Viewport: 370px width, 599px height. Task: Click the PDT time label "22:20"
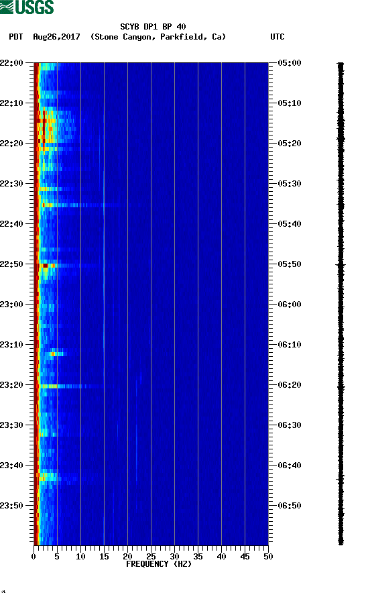tap(11, 144)
